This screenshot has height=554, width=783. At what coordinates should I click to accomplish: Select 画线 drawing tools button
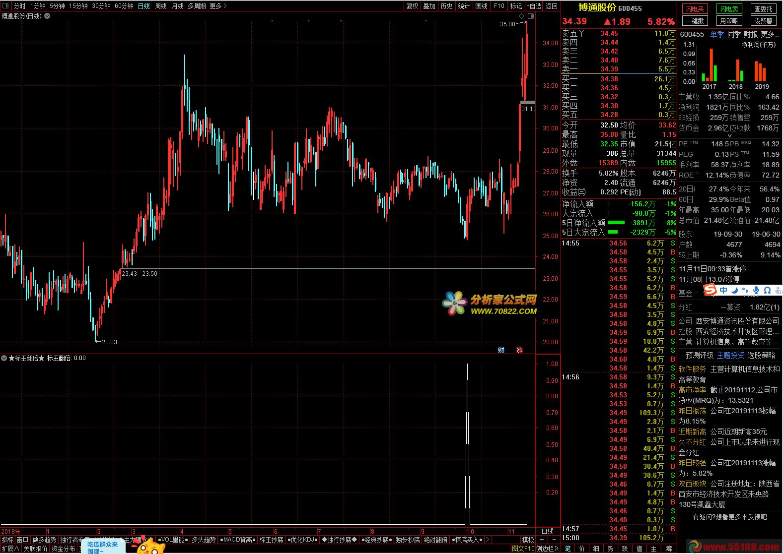click(481, 6)
